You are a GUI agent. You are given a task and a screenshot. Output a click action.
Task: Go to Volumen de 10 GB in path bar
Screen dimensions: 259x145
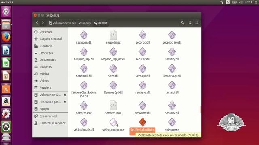(62, 23)
